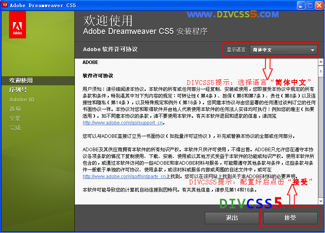Click the Adobe 软件许可协议 section title
This screenshot has height=233, width=325.
110,49
